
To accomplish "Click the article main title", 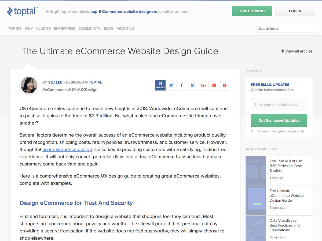I will click(120, 51).
